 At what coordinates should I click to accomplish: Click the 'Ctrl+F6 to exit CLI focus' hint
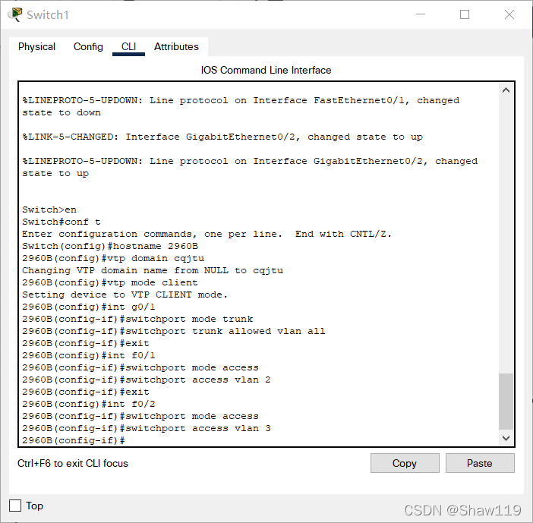pyautogui.click(x=73, y=463)
